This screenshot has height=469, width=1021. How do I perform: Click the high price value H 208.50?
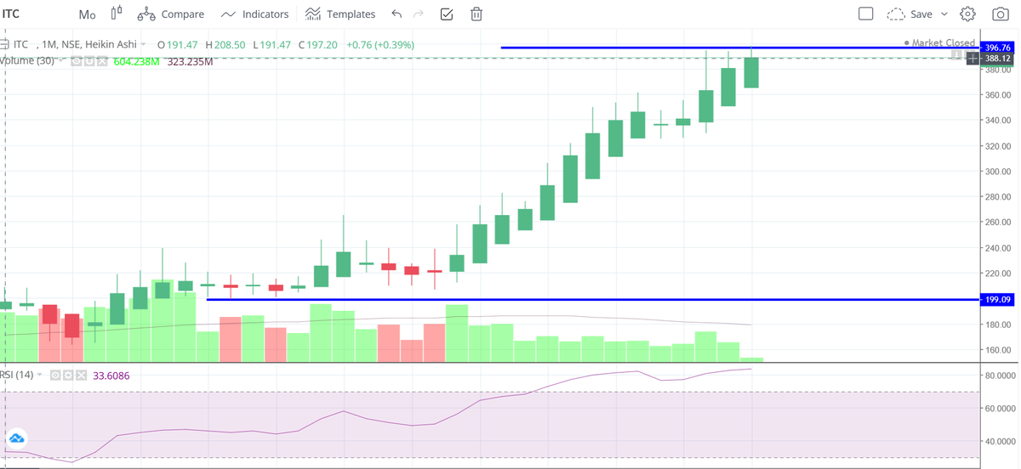225,44
